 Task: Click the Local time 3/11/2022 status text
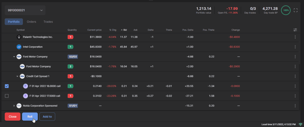(x=279, y=124)
